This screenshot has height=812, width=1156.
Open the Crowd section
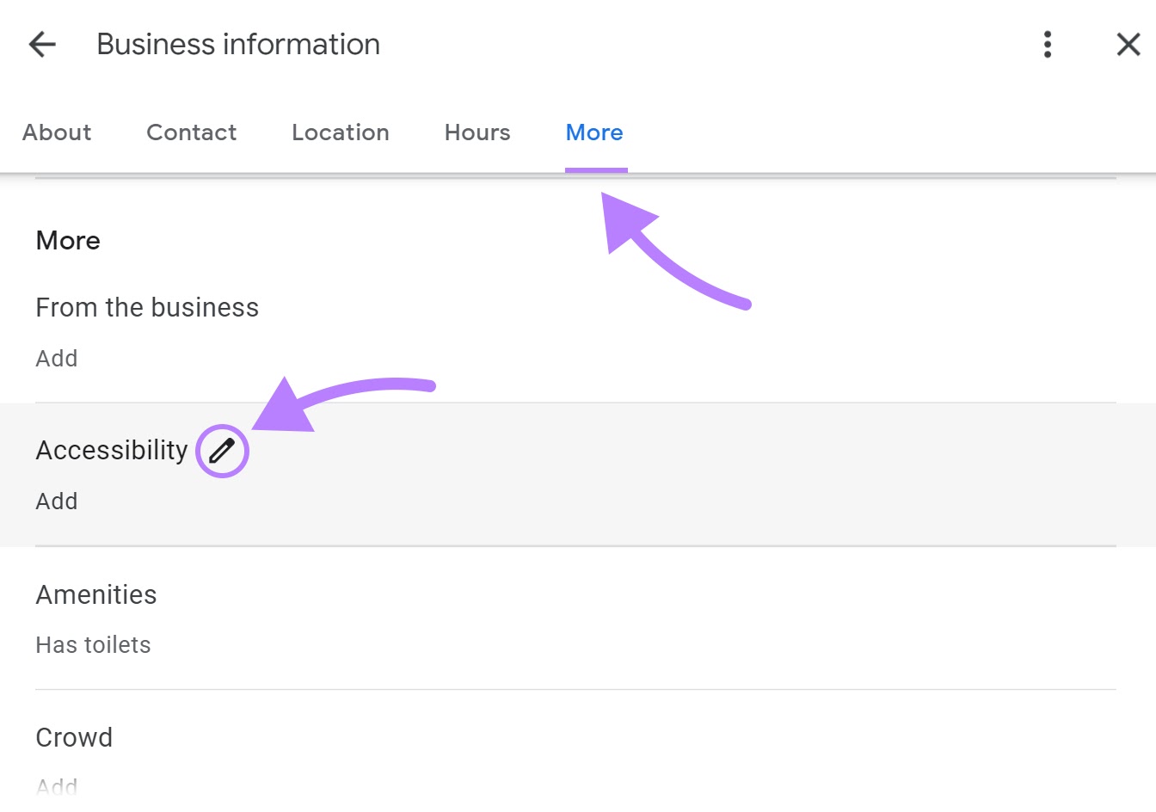(x=74, y=737)
